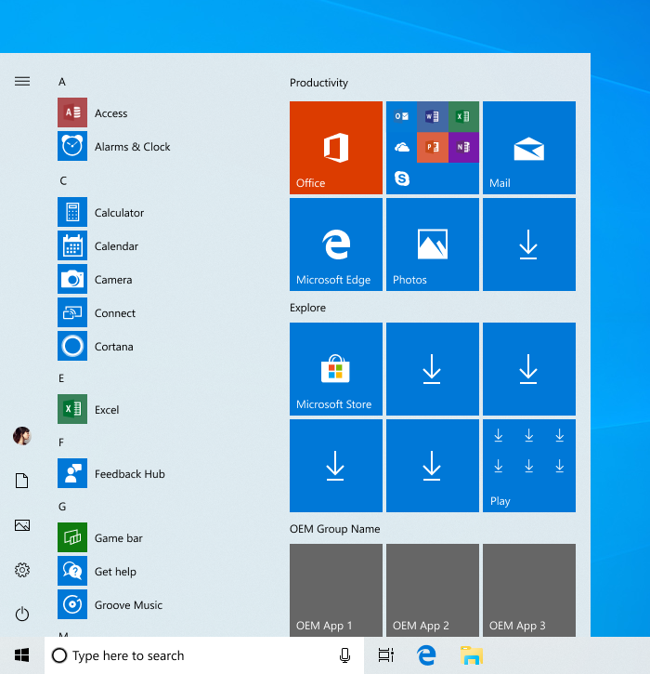Expand the Start menu hamburger button
Image resolution: width=650 pixels, height=674 pixels.
[x=22, y=81]
